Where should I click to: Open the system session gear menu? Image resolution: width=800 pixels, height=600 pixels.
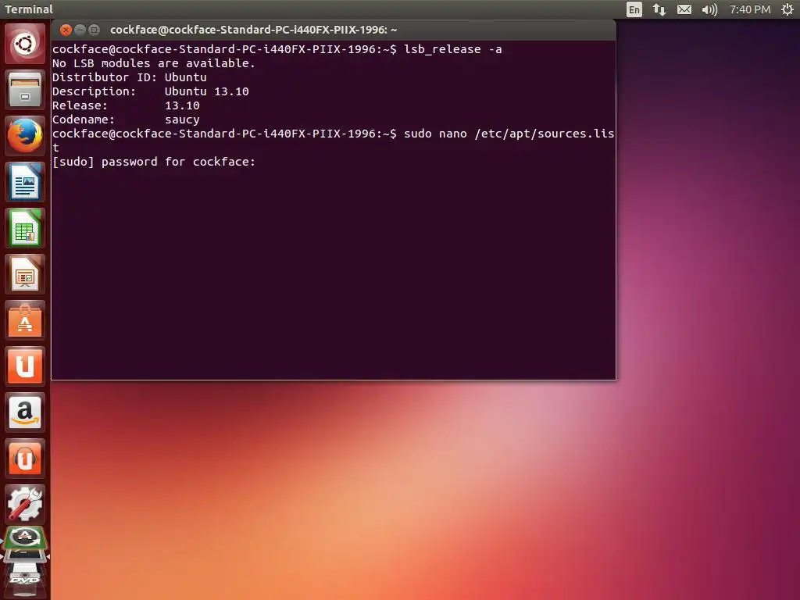click(x=787, y=9)
